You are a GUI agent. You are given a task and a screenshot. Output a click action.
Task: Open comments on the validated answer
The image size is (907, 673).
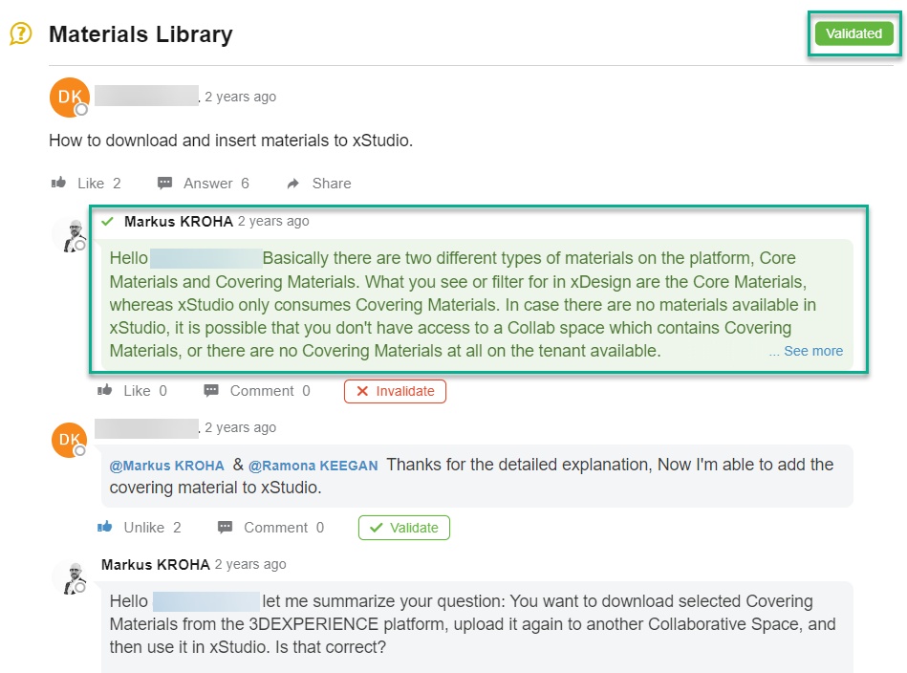tap(211, 390)
